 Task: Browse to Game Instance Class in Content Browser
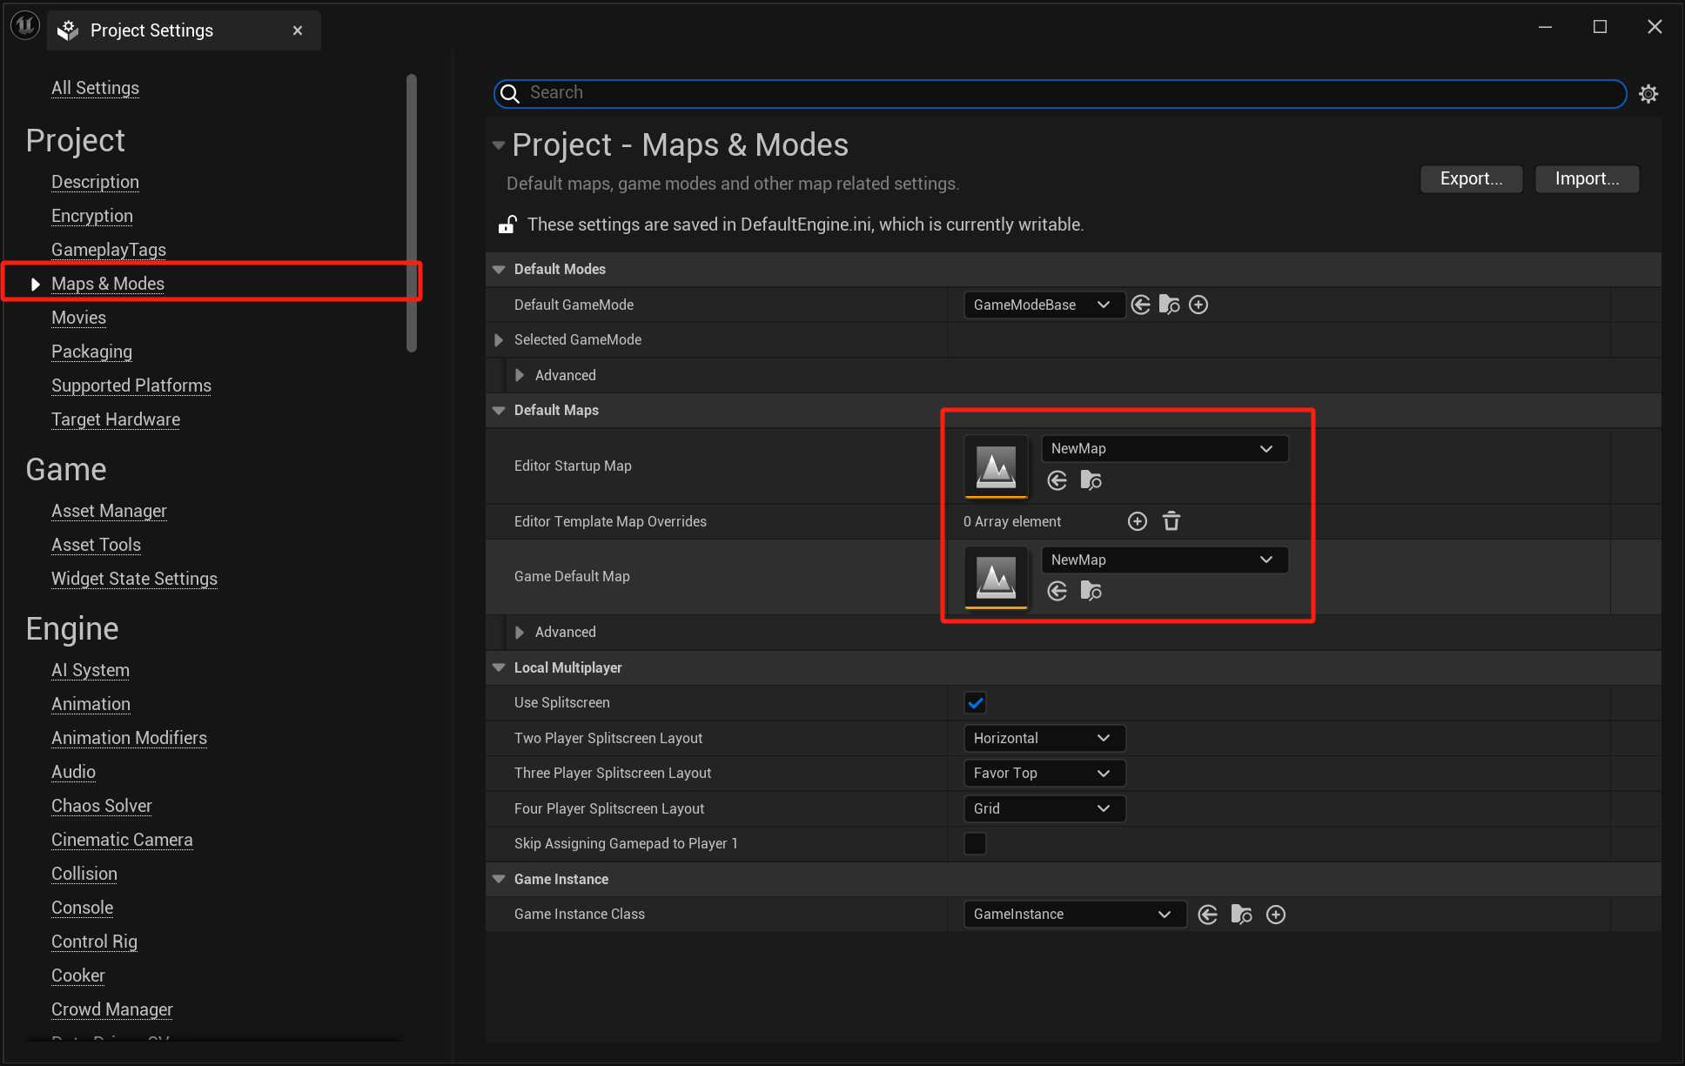[1242, 915]
